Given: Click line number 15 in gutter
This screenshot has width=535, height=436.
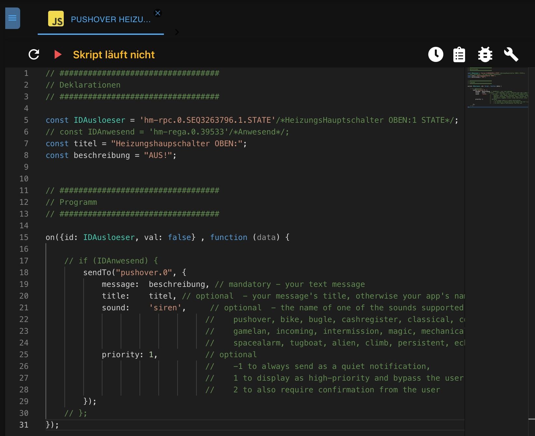Looking at the screenshot, I should pyautogui.click(x=24, y=237).
